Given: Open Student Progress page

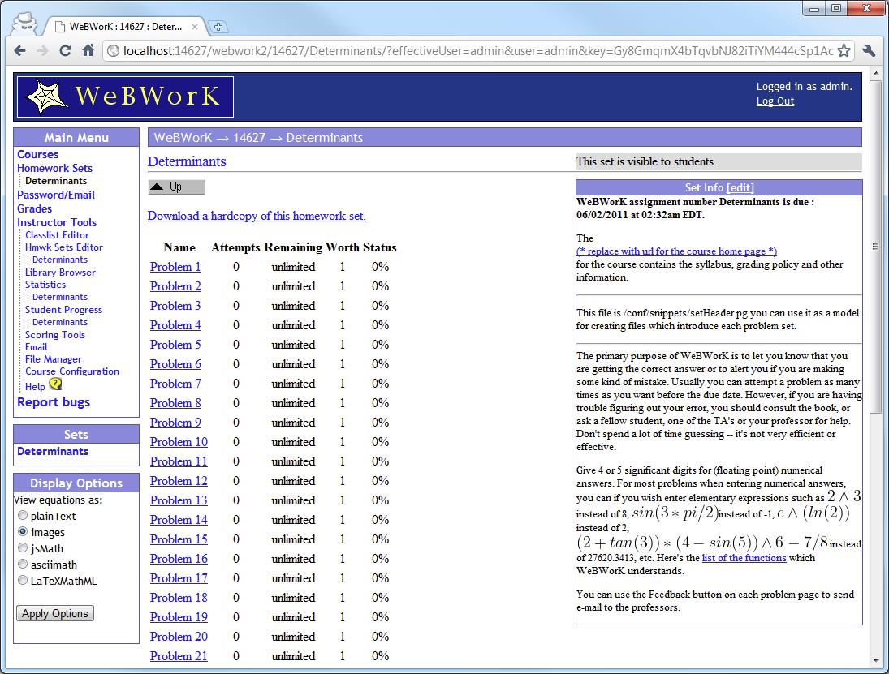Looking at the screenshot, I should (63, 310).
